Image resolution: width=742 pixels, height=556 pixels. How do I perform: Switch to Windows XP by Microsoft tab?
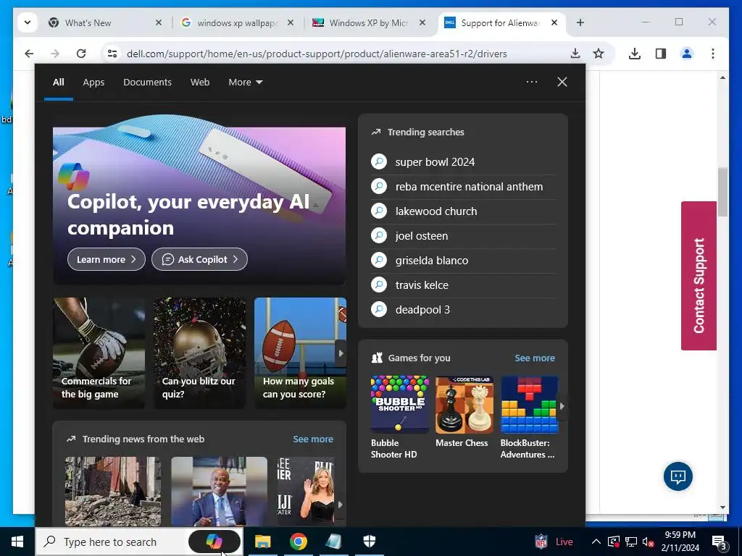(x=369, y=22)
